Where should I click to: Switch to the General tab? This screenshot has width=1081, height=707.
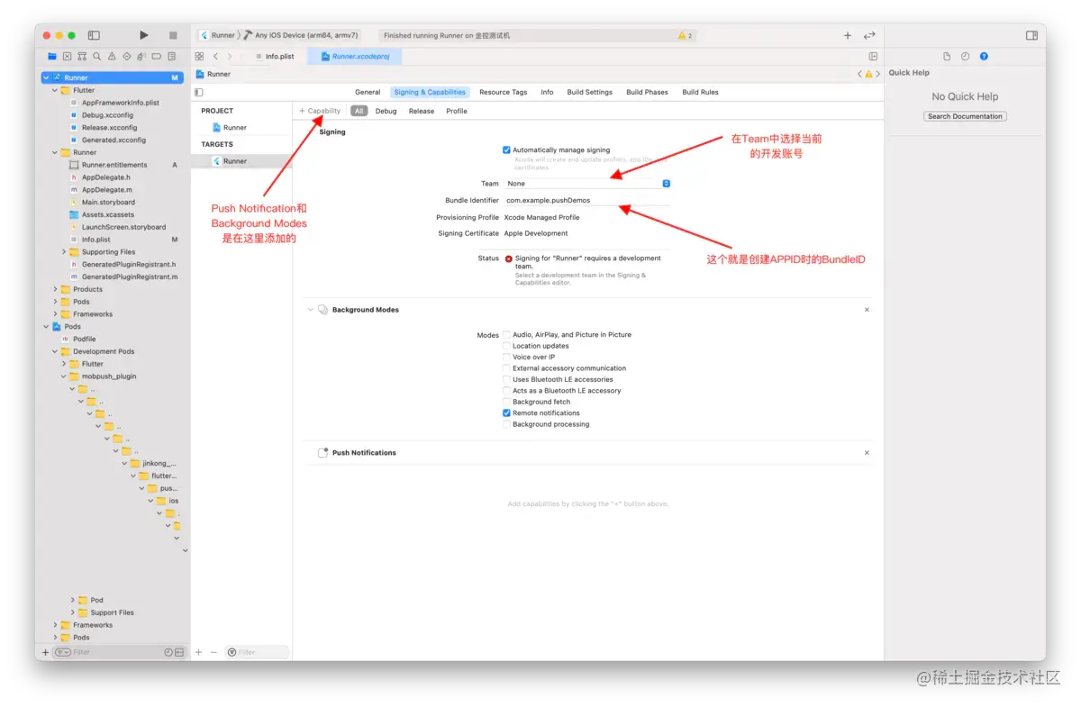pyautogui.click(x=368, y=92)
